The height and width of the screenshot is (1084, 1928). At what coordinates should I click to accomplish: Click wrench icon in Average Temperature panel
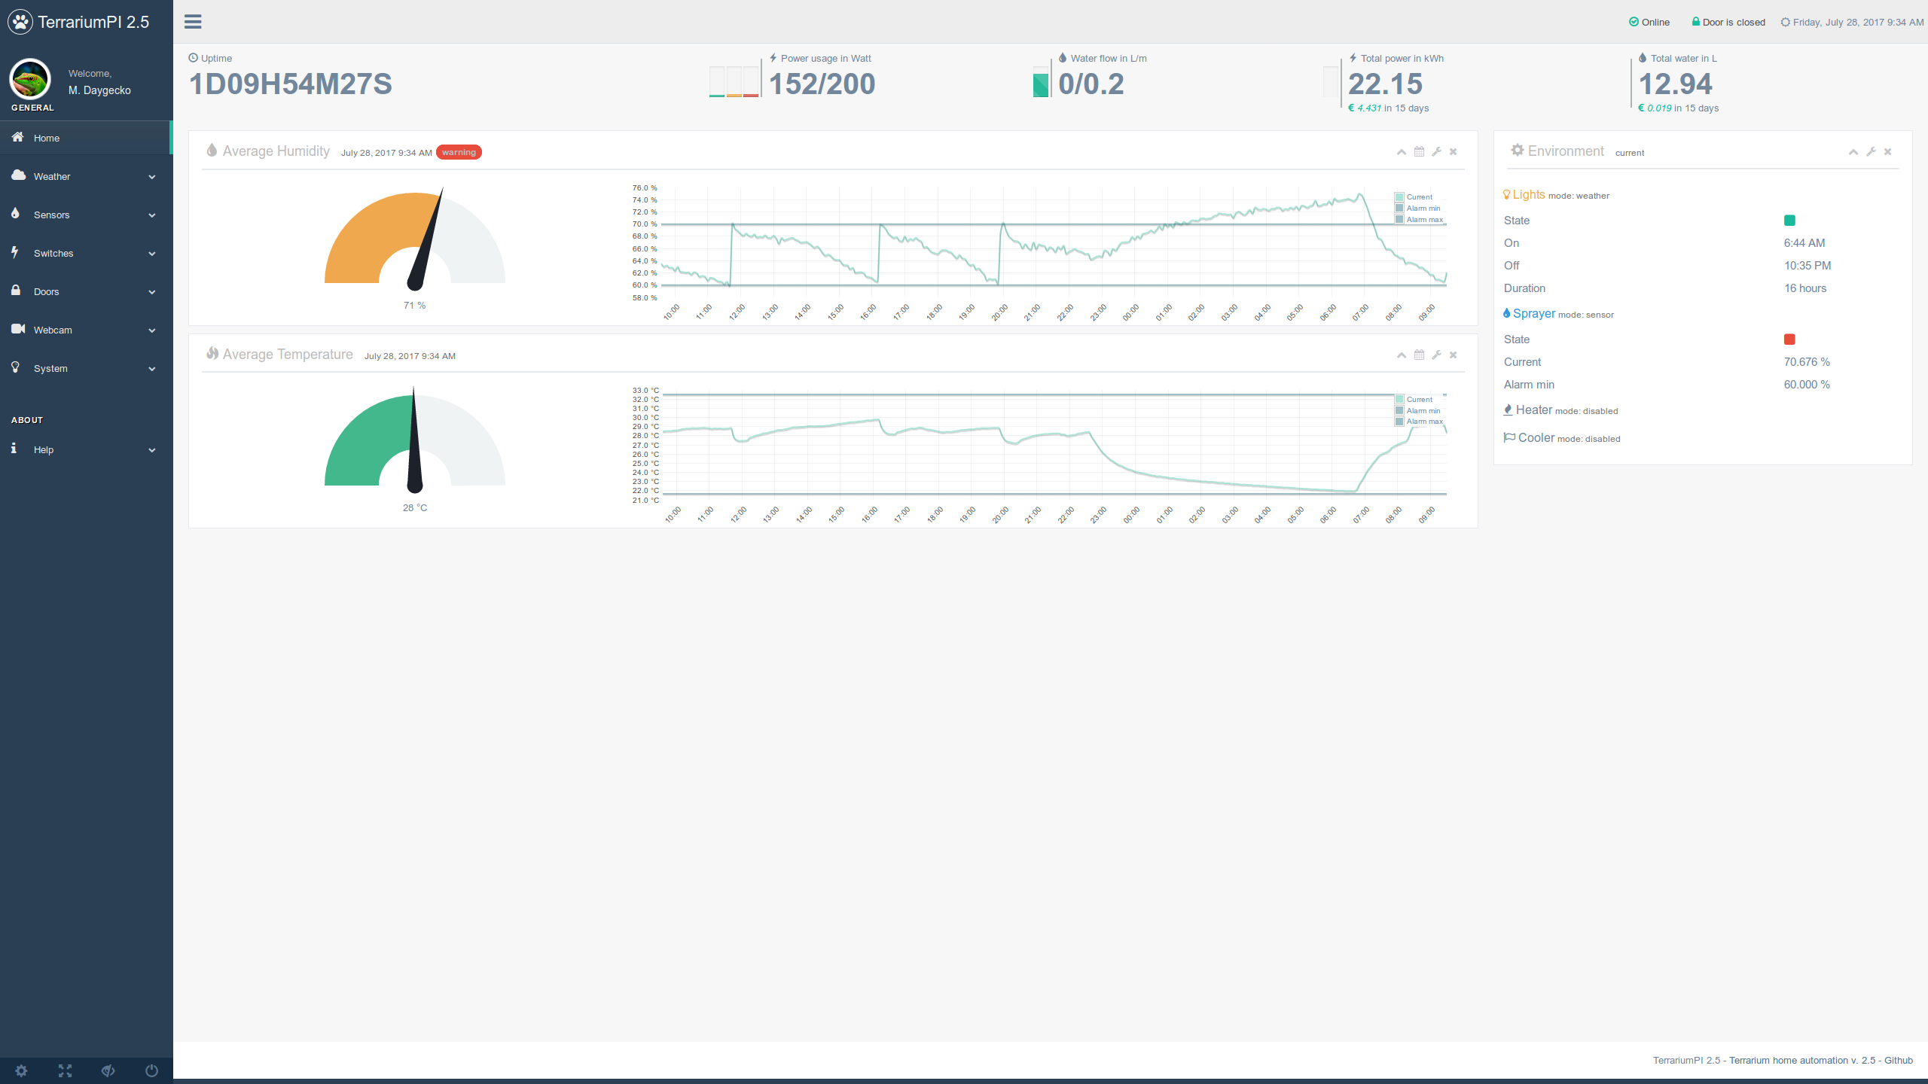click(1436, 355)
